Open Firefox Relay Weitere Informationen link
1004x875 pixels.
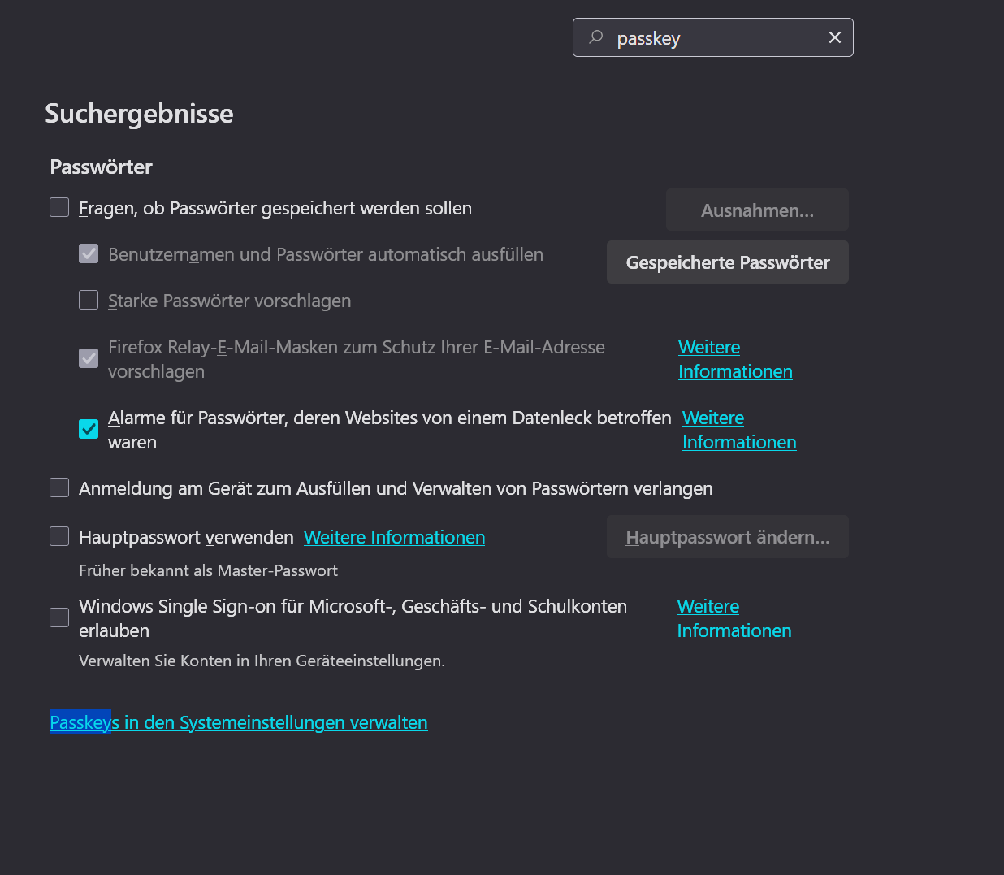click(734, 359)
